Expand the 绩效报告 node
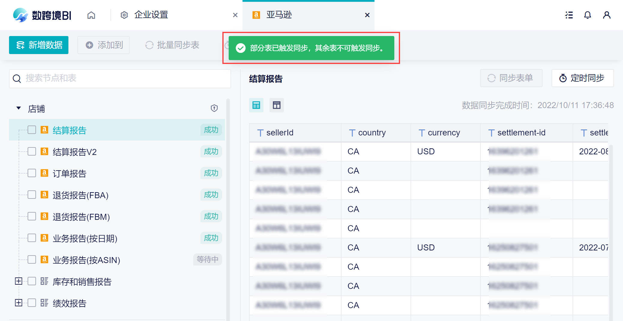Viewport: 623px width, 321px height. (x=19, y=303)
